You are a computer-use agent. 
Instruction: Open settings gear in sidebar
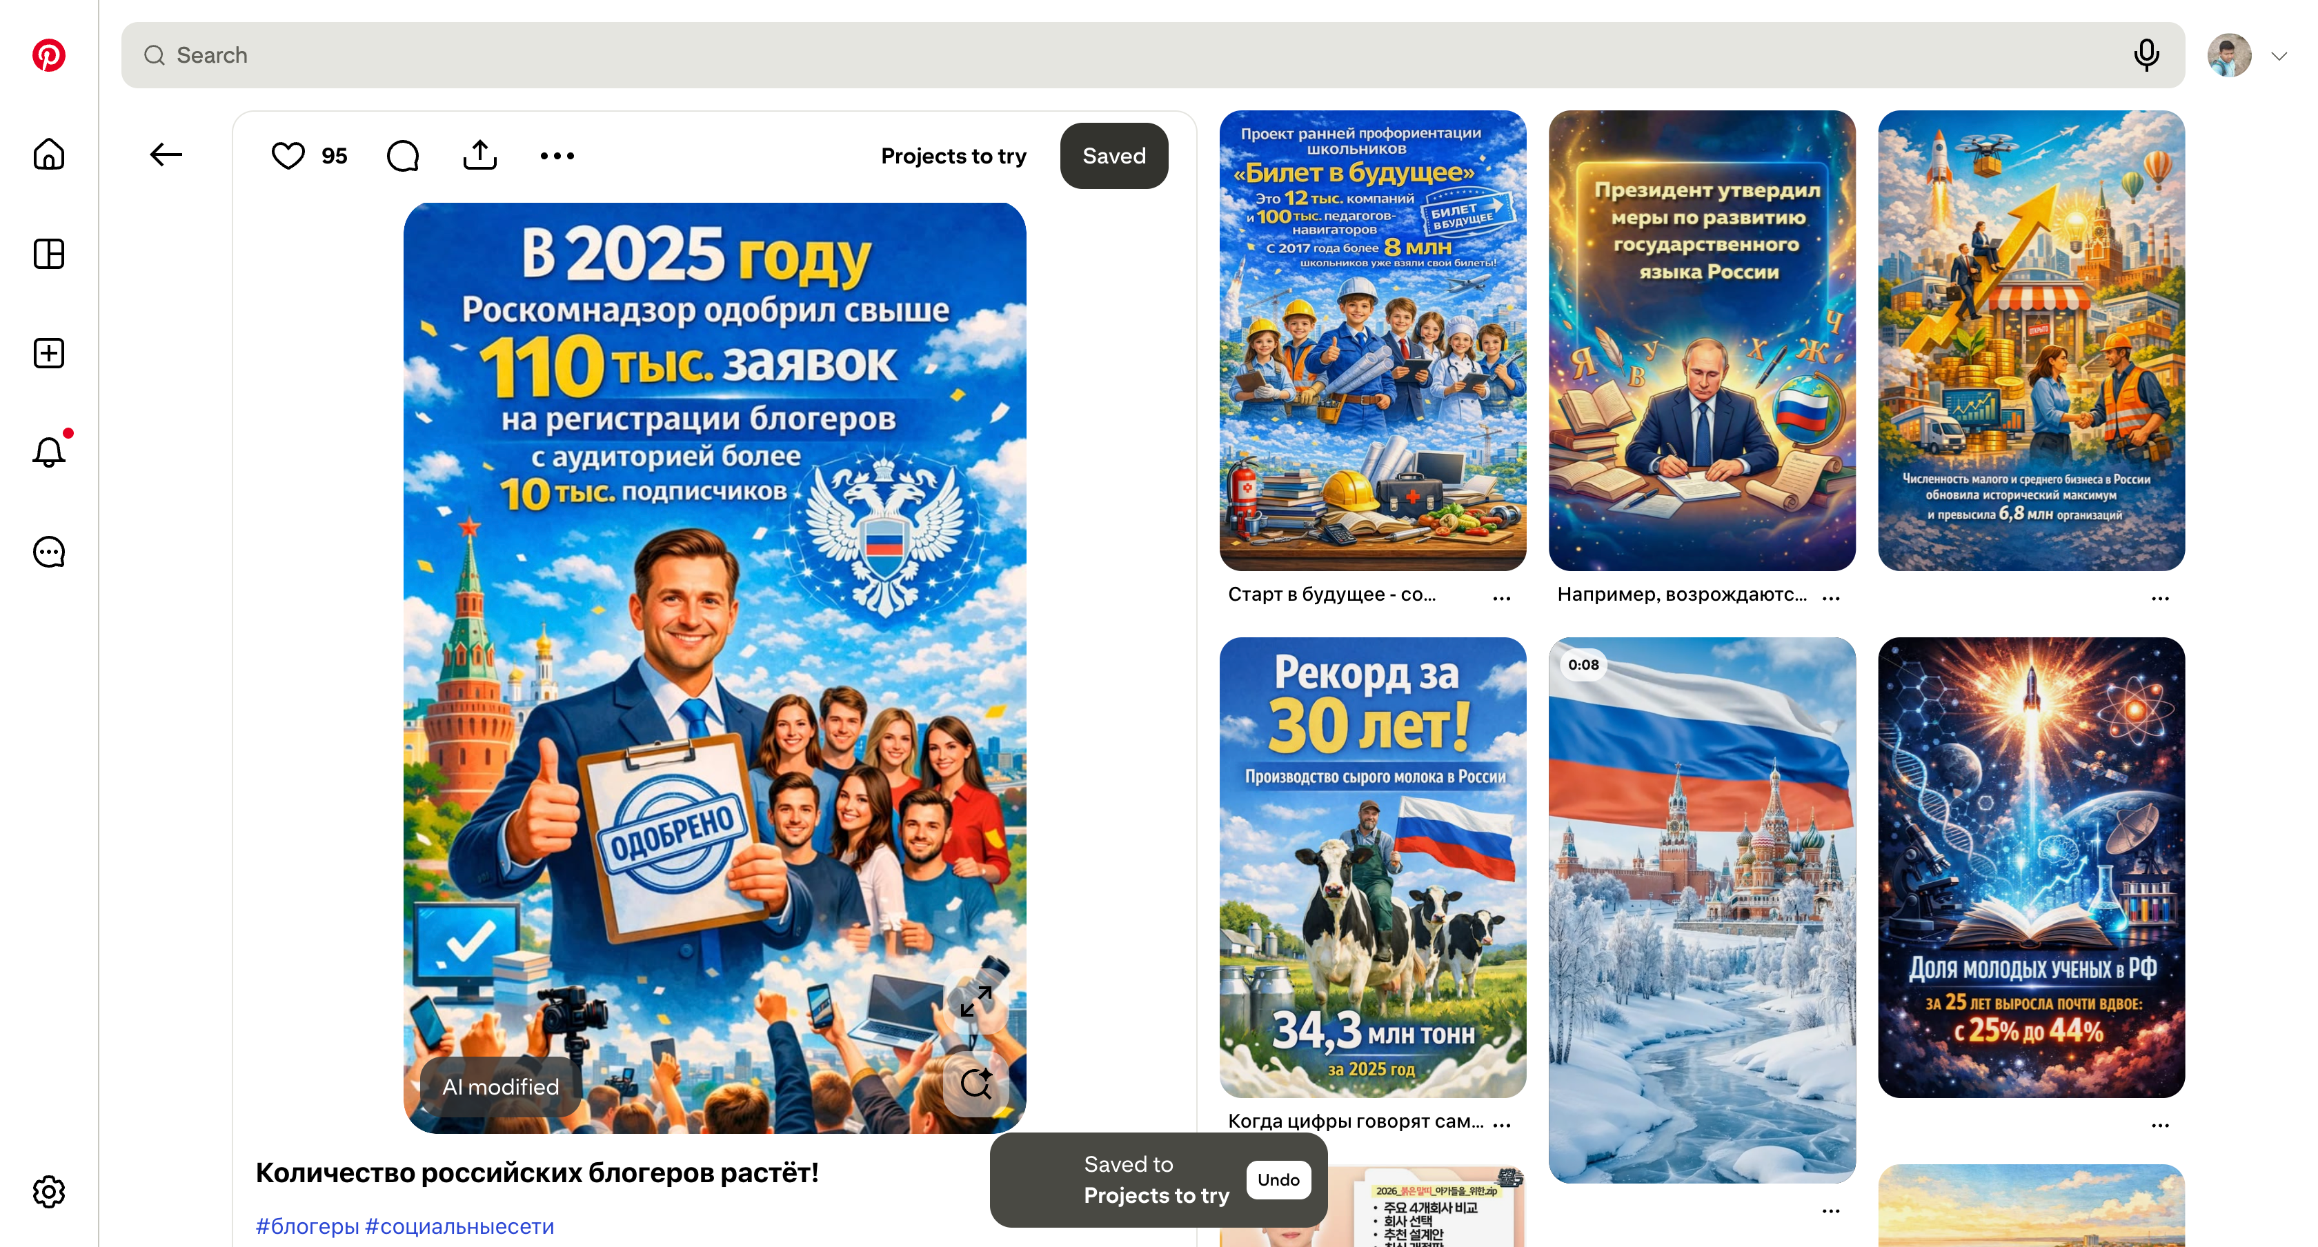tap(48, 1191)
